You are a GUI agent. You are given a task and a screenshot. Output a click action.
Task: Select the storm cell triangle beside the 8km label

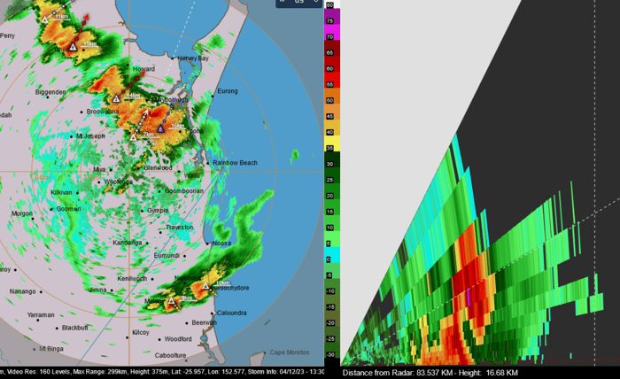[171, 301]
